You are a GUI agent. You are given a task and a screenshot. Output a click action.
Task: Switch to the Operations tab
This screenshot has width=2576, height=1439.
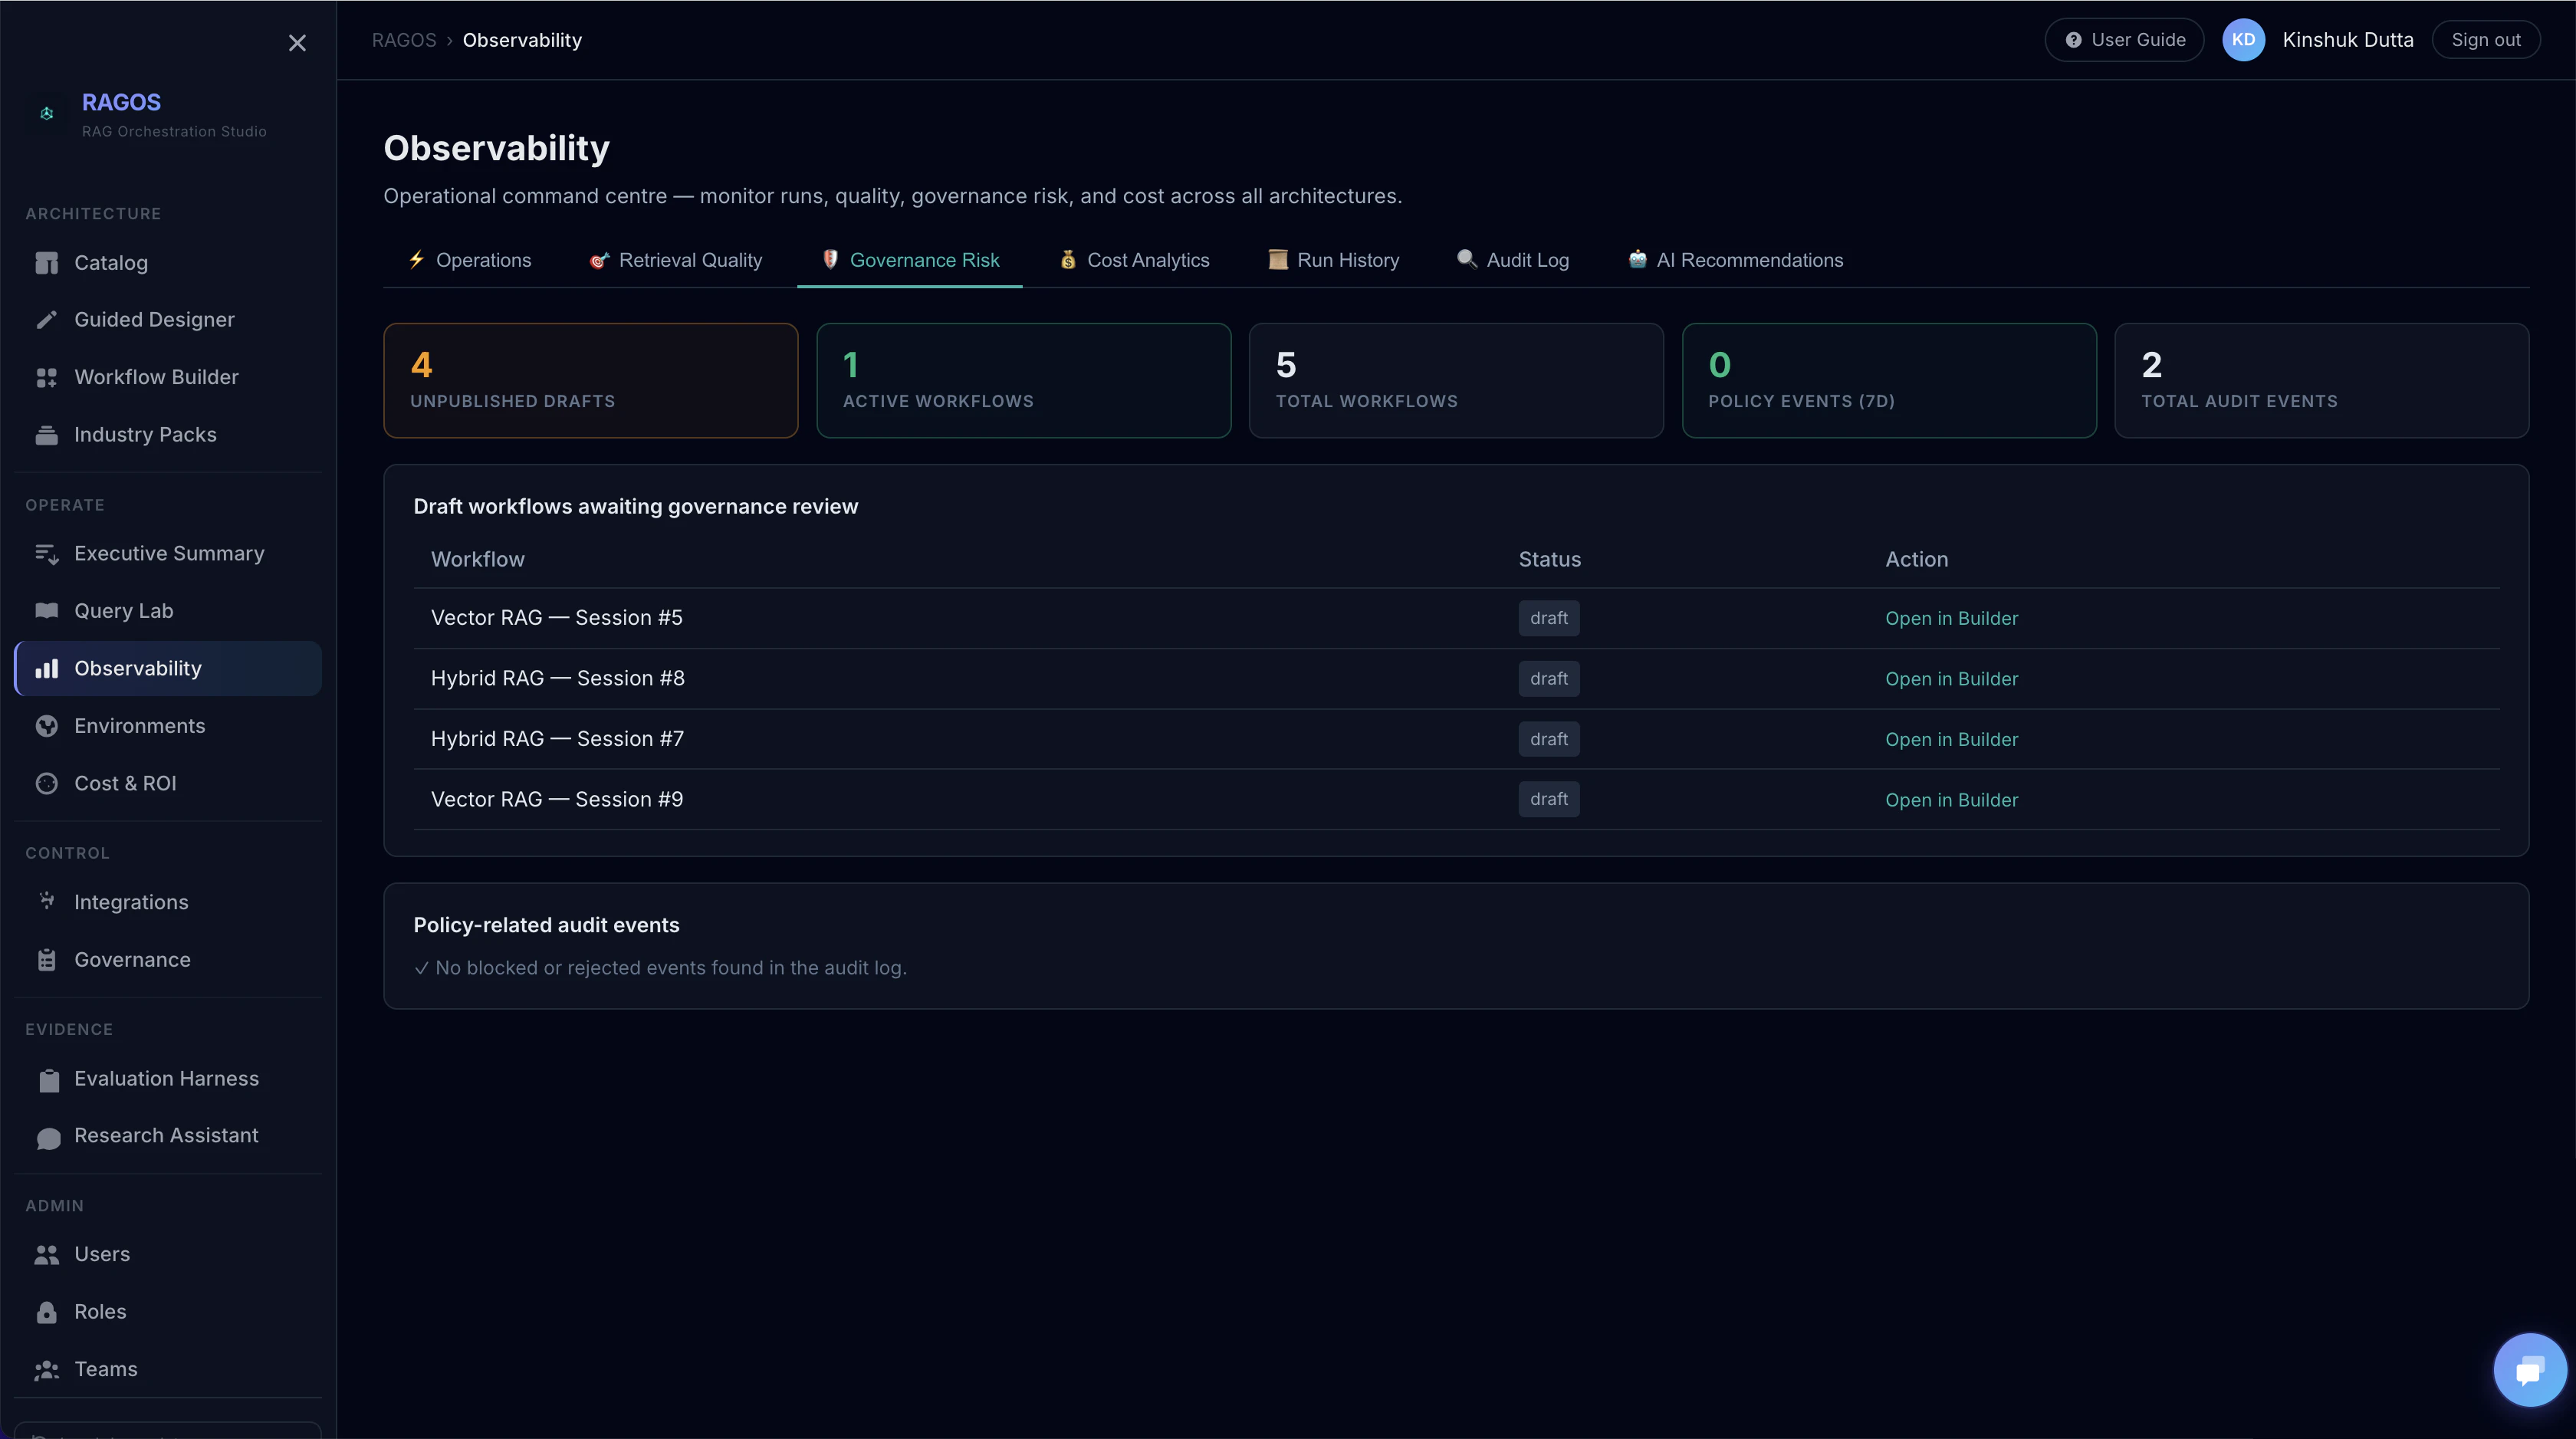[x=469, y=260]
